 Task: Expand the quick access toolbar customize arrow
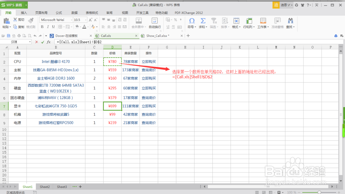(46, 36)
